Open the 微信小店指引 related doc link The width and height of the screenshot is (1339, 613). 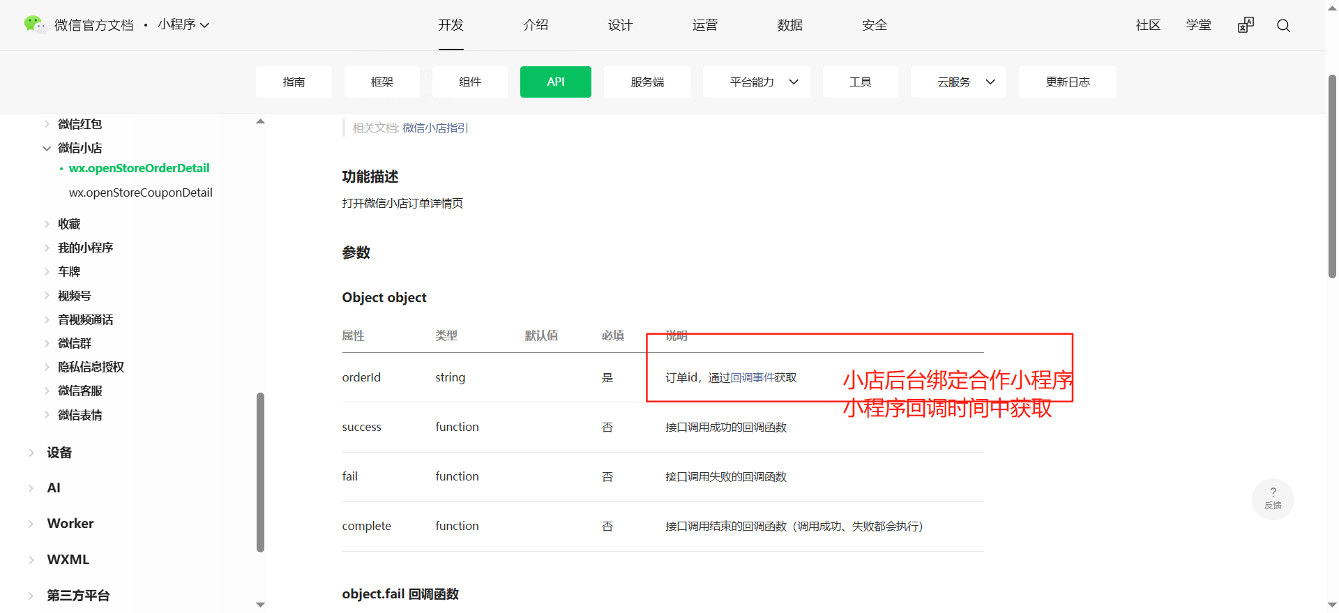[x=435, y=128]
